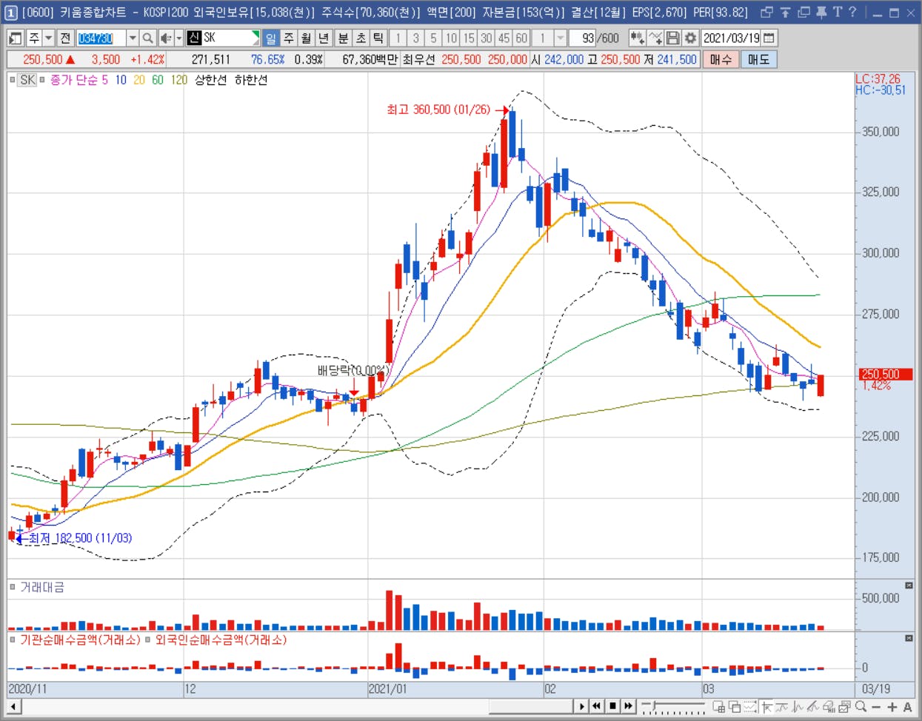The width and height of the screenshot is (922, 721).
Task: Expand the stock code 034730 dropdown
Action: point(133,38)
